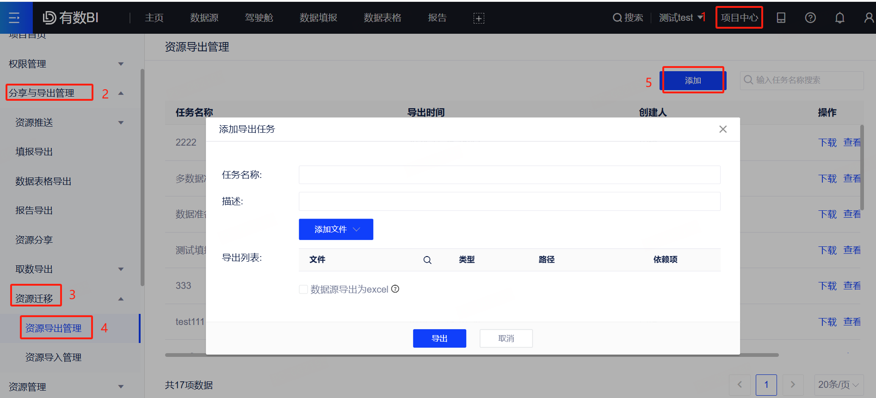The image size is (876, 398).
Task: Click search icon in file column header
Action: pos(427,260)
